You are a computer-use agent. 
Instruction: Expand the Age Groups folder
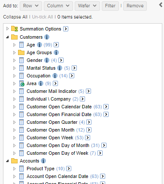tap(14, 52)
